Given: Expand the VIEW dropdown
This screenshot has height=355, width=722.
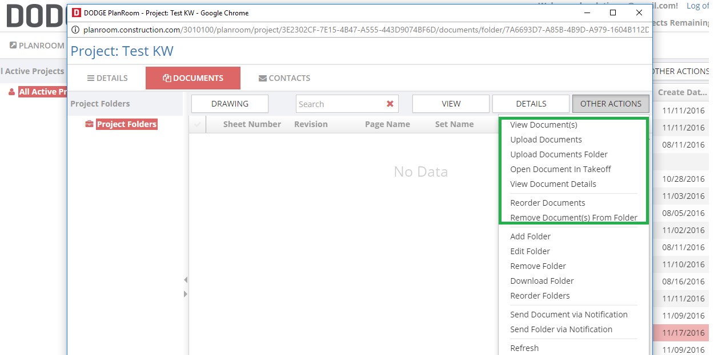Looking at the screenshot, I should pyautogui.click(x=451, y=104).
